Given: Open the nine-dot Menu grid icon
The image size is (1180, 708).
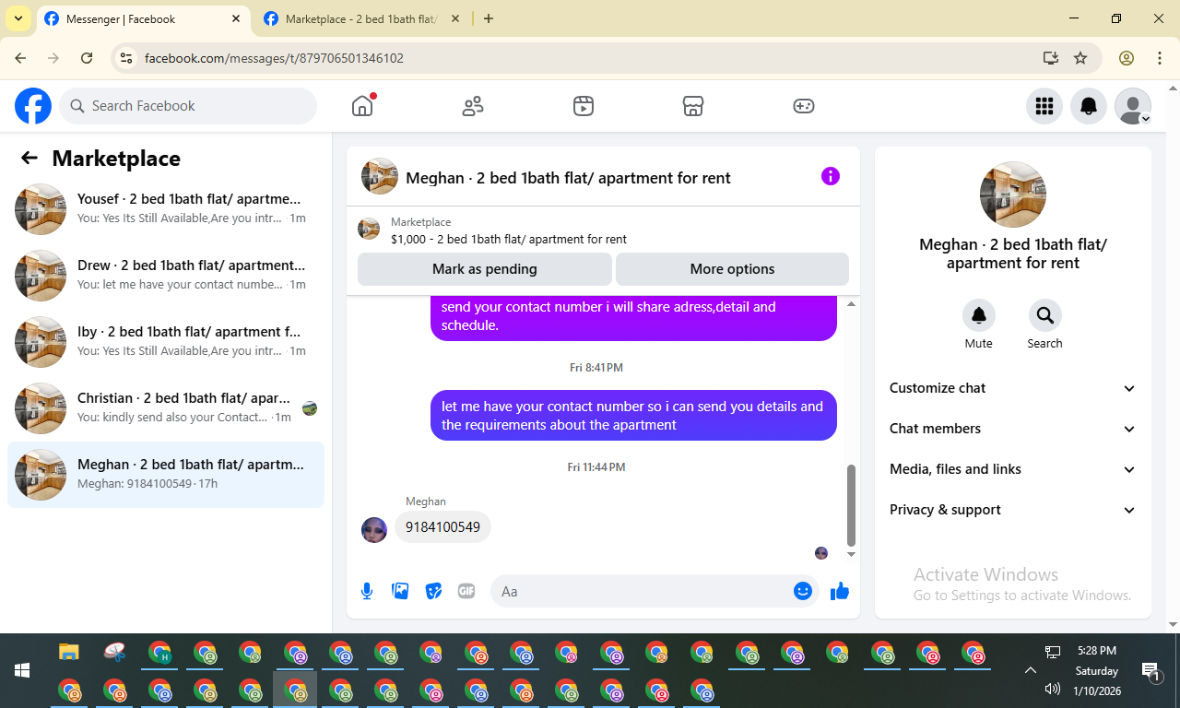Looking at the screenshot, I should tap(1044, 106).
